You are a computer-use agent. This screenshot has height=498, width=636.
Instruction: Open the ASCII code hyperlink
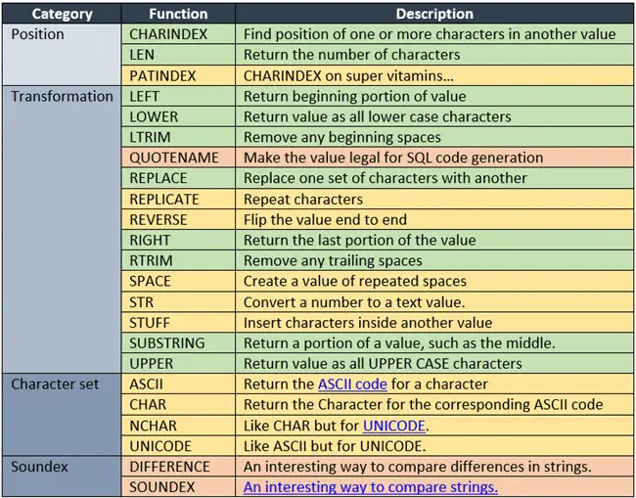tap(352, 385)
